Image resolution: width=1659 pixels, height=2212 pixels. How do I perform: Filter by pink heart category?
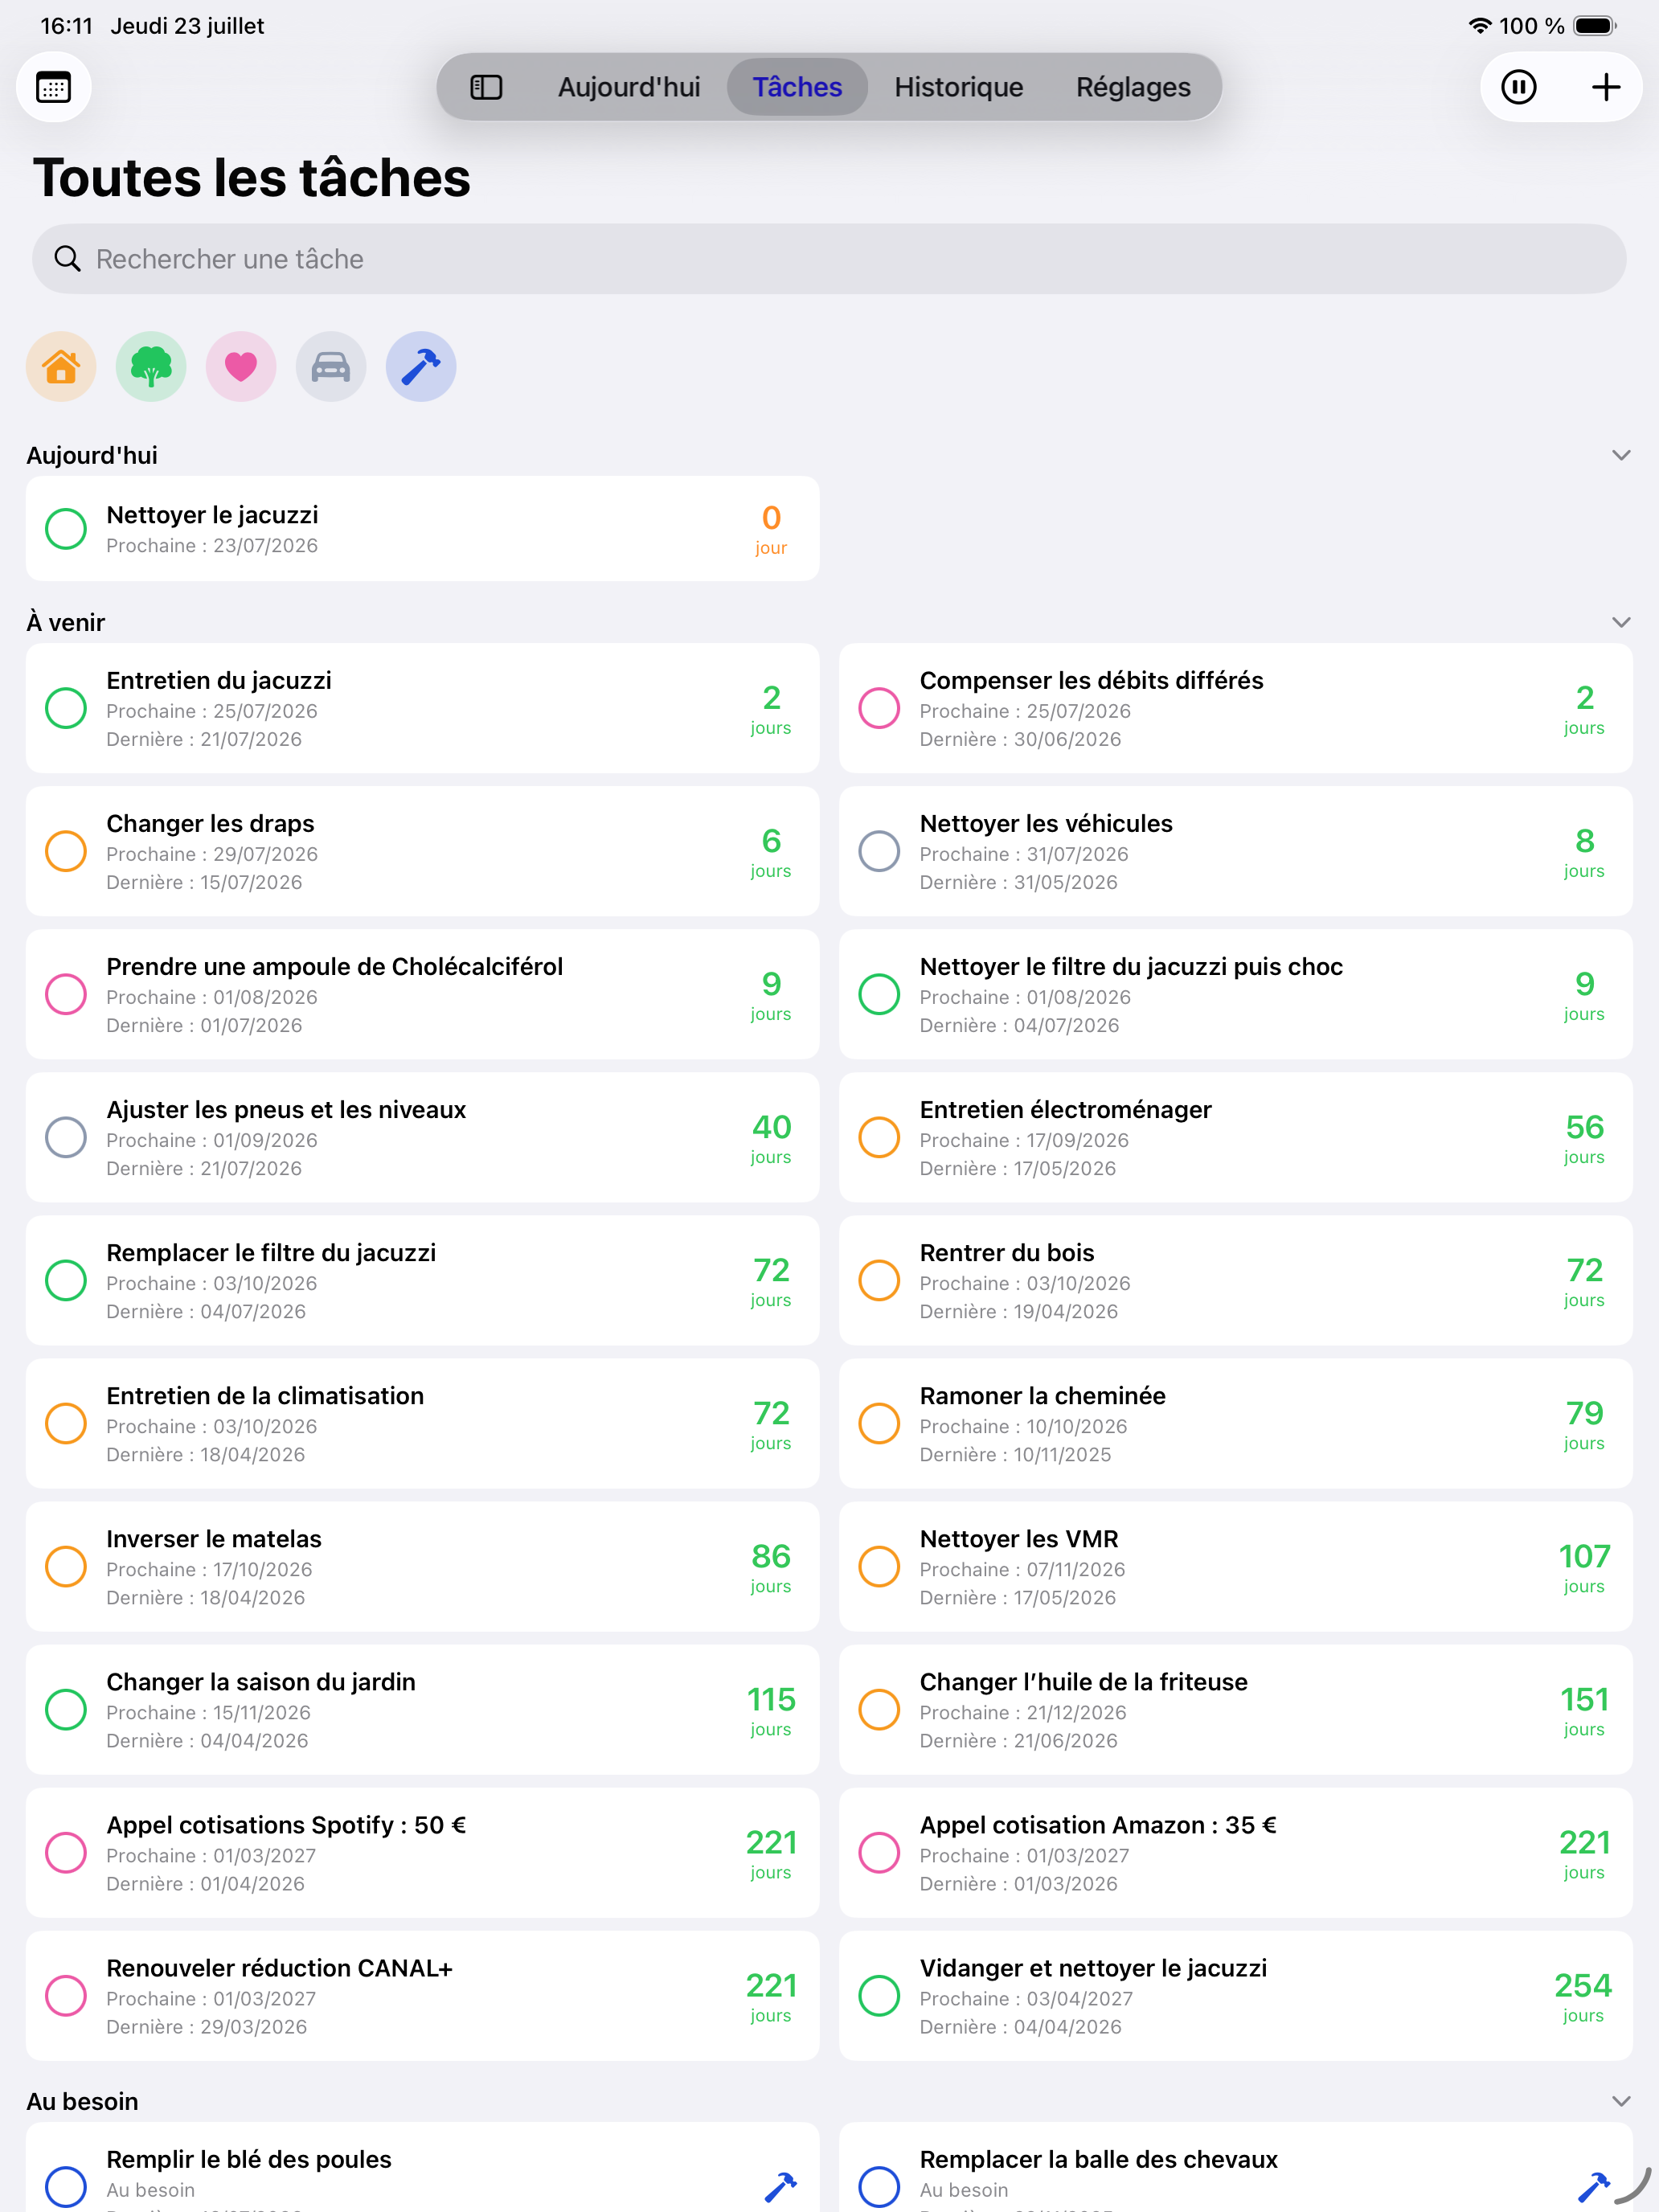point(241,366)
